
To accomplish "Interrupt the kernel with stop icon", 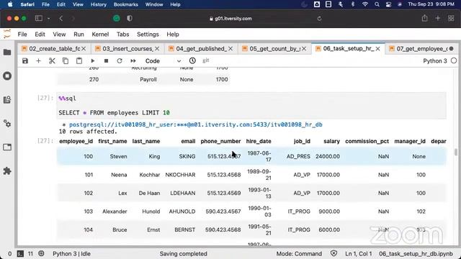I will [x=106, y=60].
